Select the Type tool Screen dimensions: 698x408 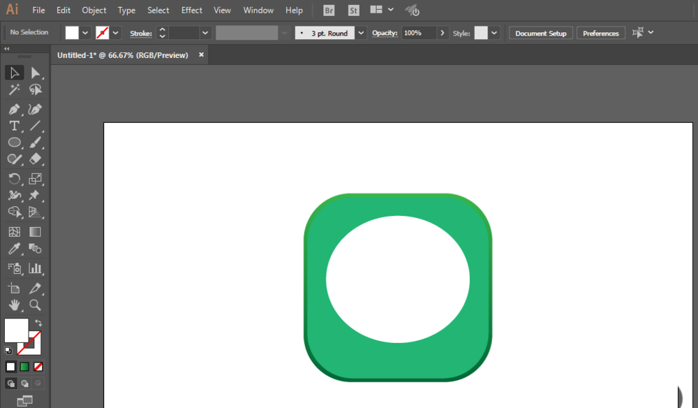(14, 126)
